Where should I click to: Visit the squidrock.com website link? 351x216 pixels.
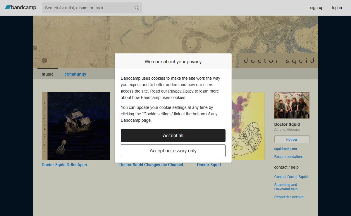pyautogui.click(x=285, y=149)
